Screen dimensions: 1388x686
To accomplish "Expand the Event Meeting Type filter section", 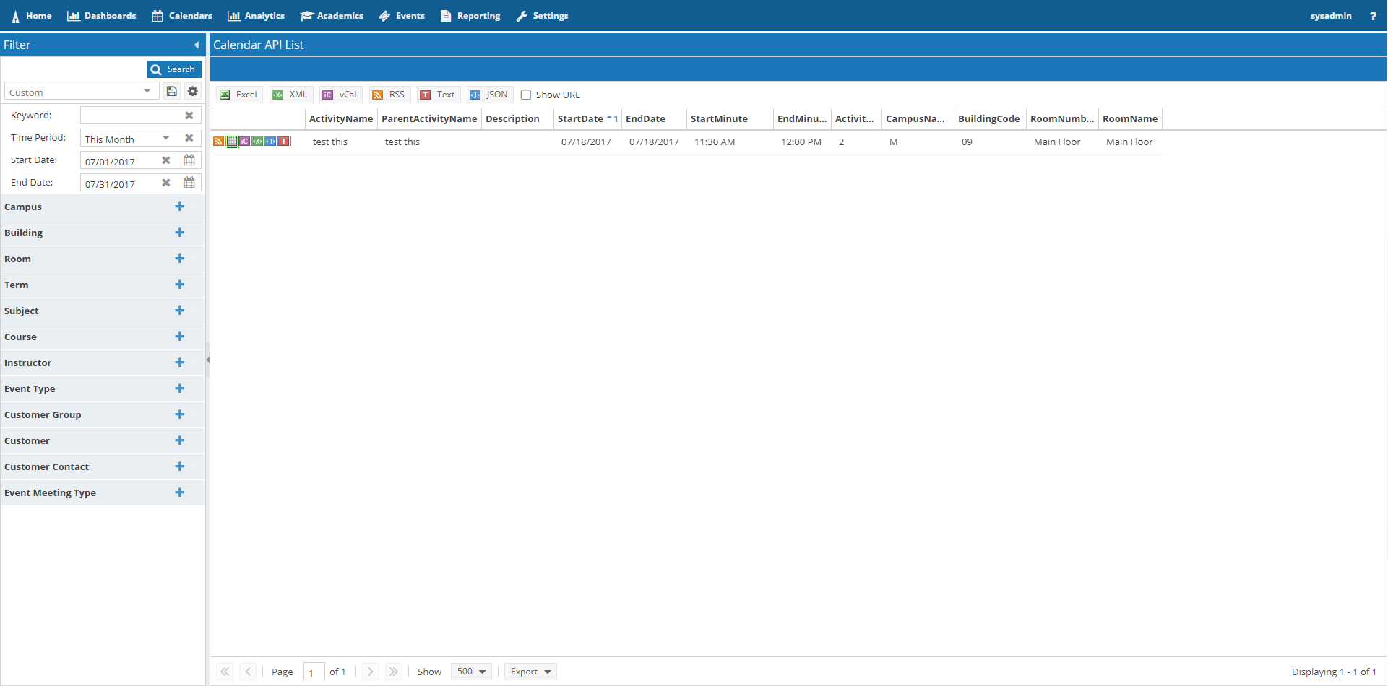I will click(180, 492).
